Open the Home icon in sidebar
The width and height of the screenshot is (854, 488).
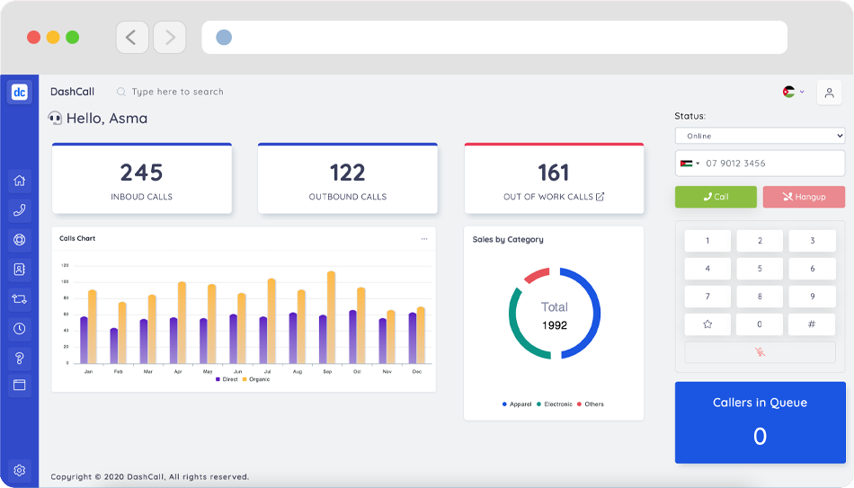20,181
